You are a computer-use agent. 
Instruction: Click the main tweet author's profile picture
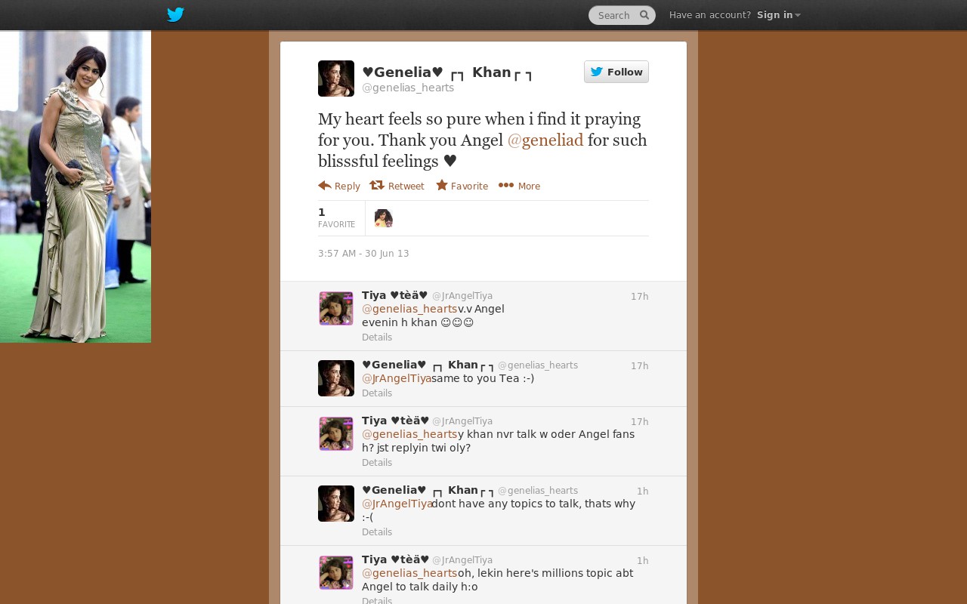(336, 79)
